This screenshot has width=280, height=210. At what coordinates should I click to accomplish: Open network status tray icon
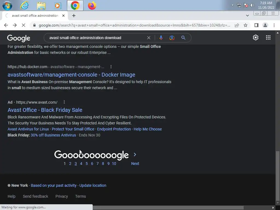click(x=239, y=5)
